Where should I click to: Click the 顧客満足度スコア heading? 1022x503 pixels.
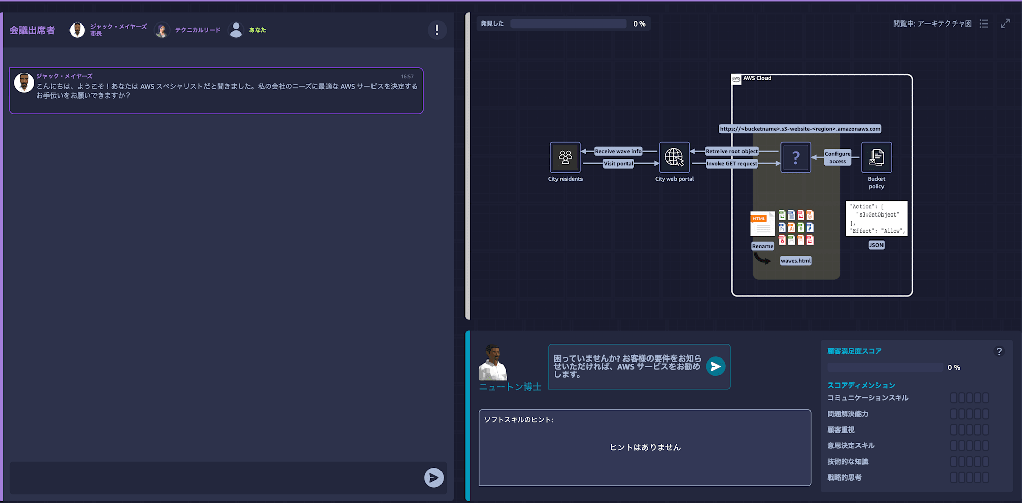click(x=854, y=351)
